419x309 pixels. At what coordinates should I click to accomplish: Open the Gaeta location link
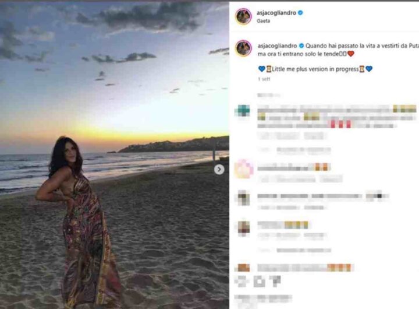tap(263, 21)
